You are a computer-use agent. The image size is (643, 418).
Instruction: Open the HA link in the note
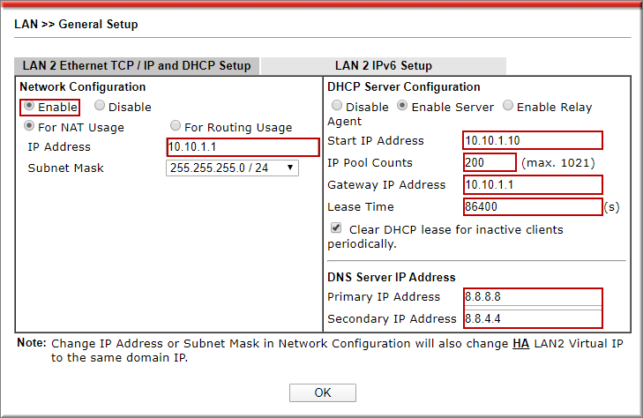(x=520, y=343)
